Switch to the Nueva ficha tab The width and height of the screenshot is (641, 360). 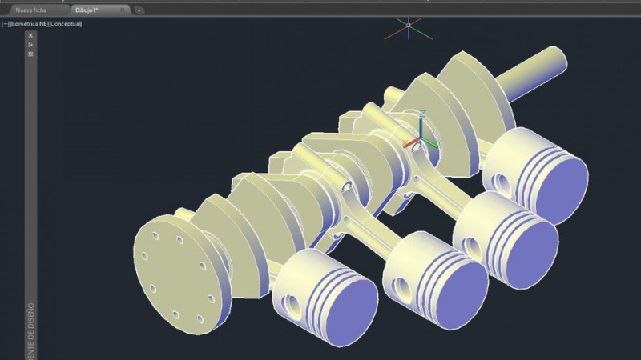(x=32, y=10)
